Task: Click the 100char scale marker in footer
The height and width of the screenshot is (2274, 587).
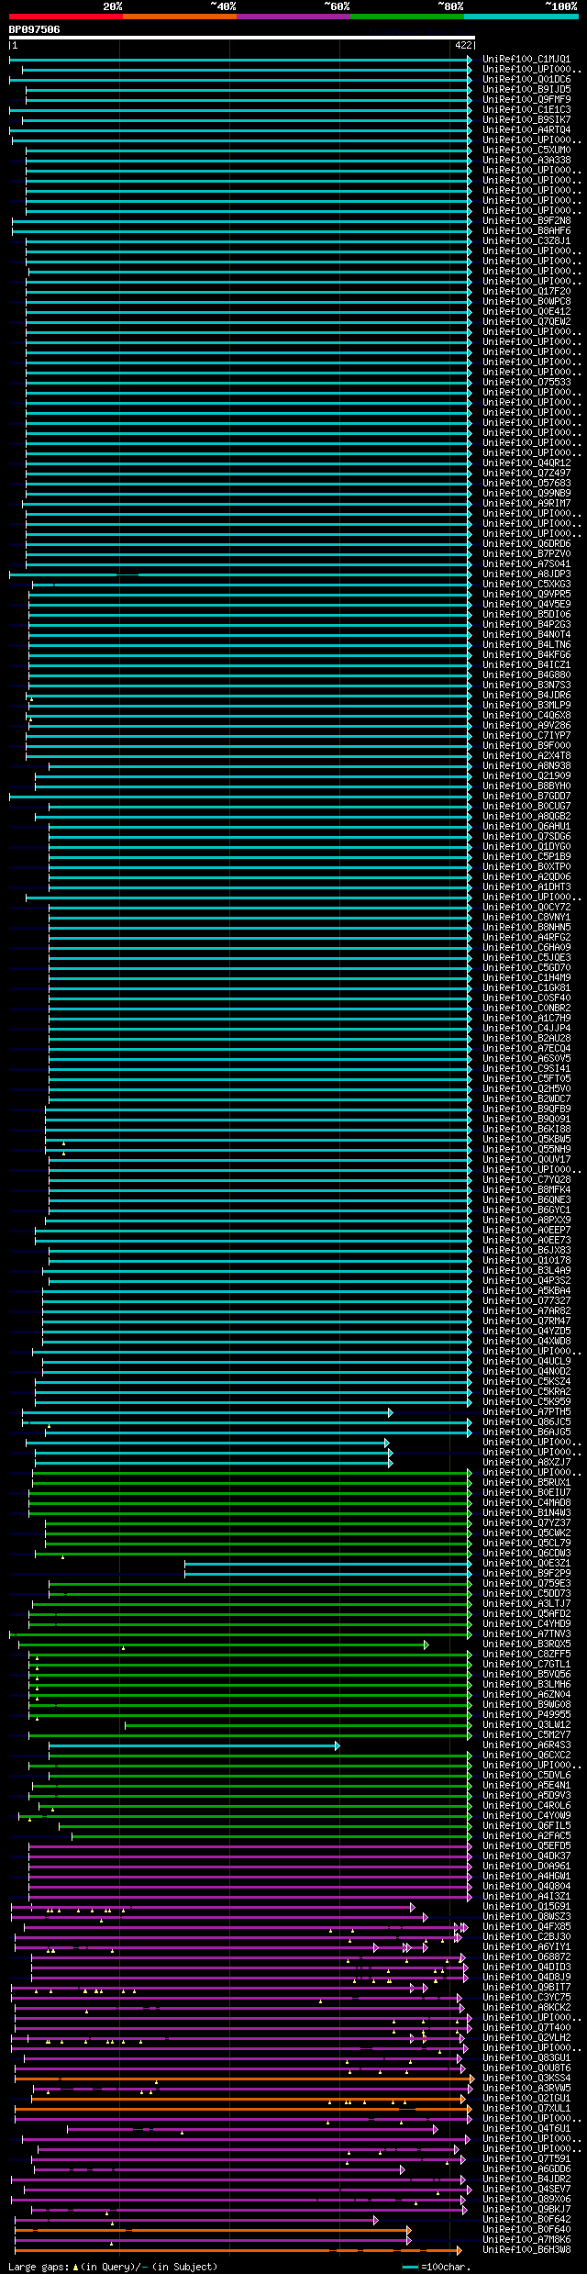Action: tap(437, 2267)
